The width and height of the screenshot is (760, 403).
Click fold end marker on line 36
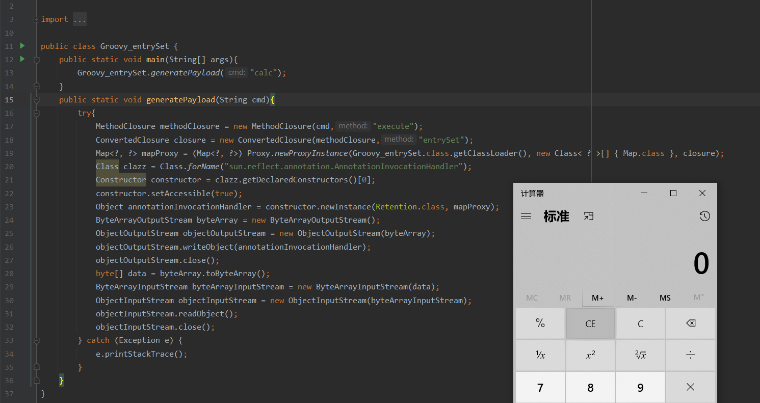click(x=36, y=380)
